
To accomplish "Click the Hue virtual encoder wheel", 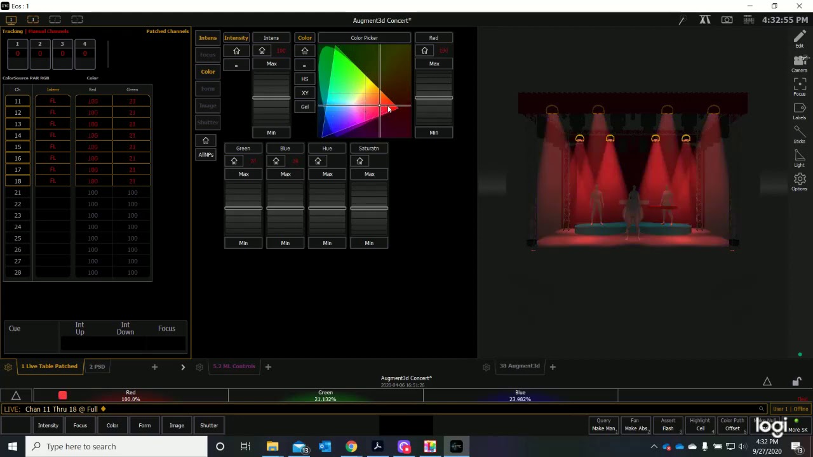I will tap(327, 208).
